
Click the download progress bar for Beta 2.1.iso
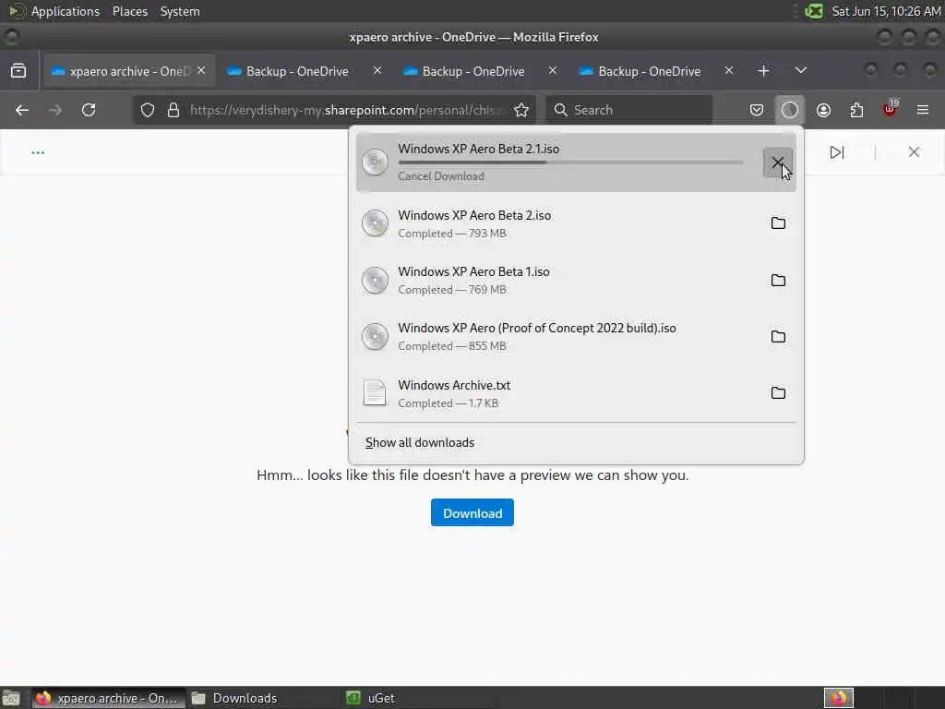coord(570,162)
